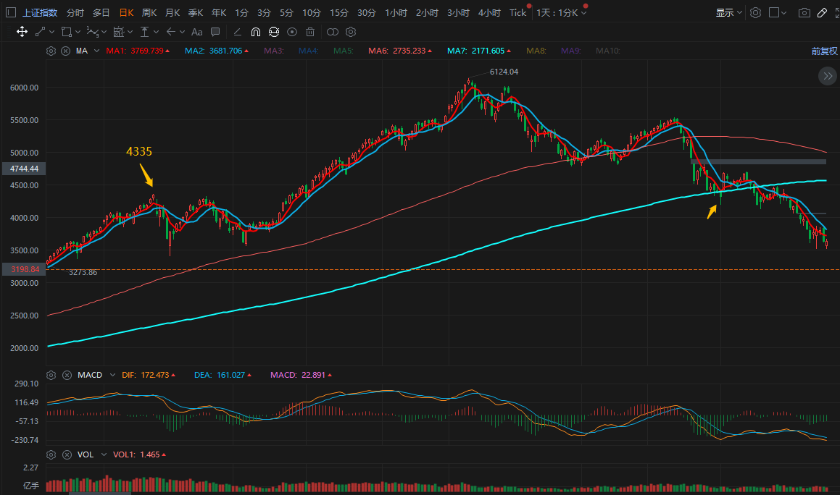Switch to the 分时 intraday tab
This screenshot has width=840, height=495.
[x=75, y=12]
